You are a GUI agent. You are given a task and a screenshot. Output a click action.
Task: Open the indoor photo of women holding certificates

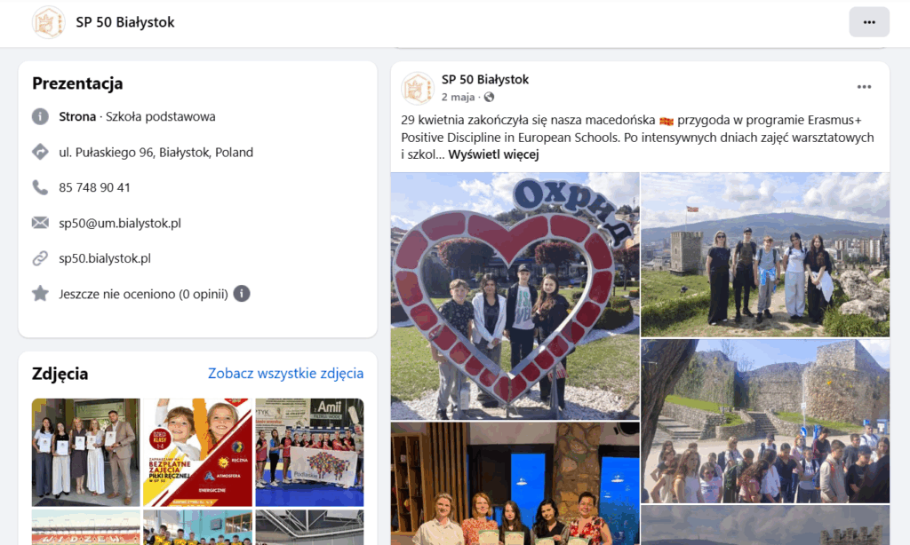click(x=515, y=484)
